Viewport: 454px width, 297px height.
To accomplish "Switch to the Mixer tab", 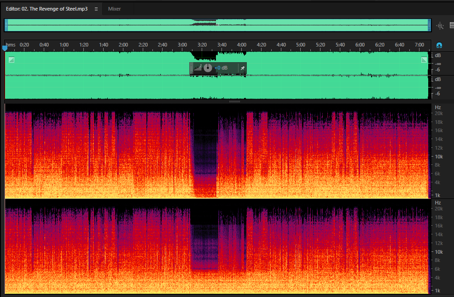I will [x=114, y=9].
